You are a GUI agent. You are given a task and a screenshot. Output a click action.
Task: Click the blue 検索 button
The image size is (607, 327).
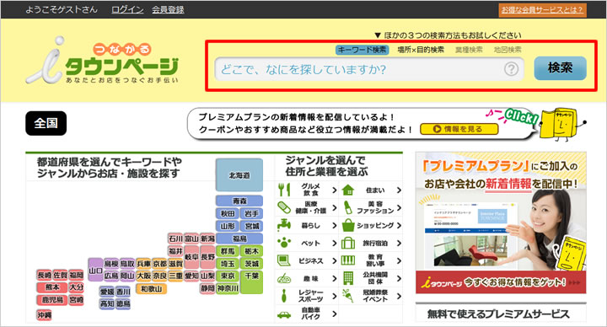[x=560, y=68]
